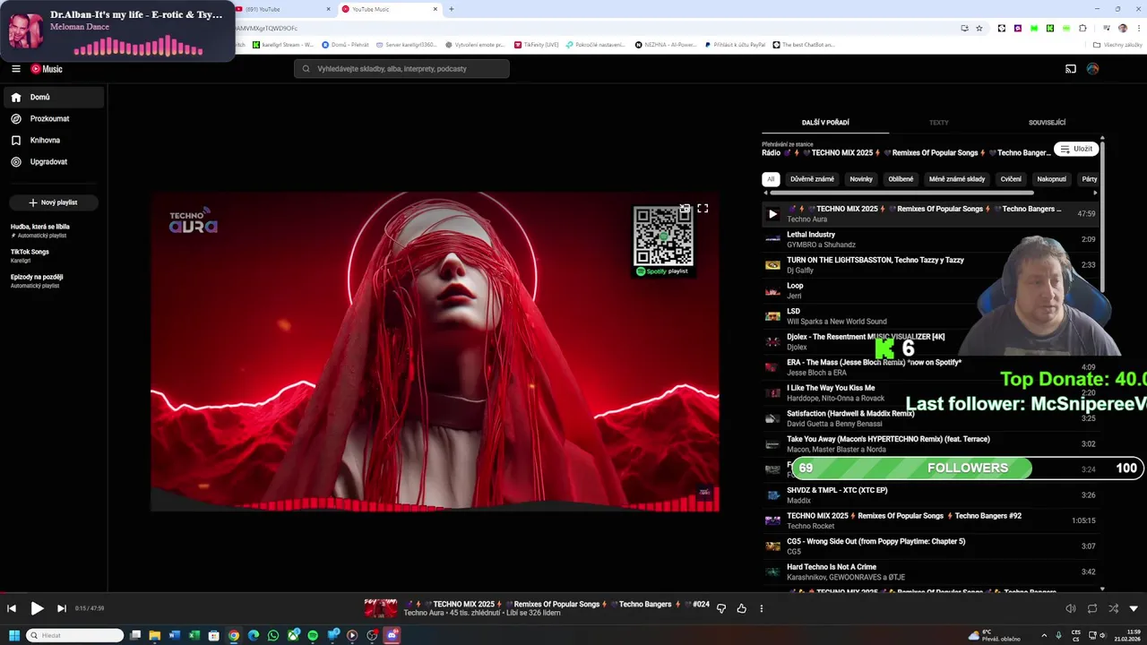Click the chips scrollbar right arrow

1095,193
